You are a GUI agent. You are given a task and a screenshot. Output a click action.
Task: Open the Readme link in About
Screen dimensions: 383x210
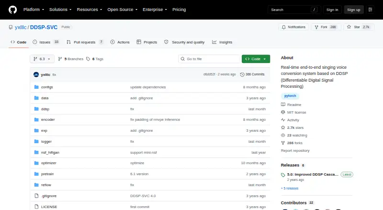(x=292, y=105)
